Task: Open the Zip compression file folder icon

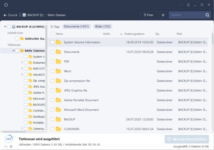Action: (58, 81)
